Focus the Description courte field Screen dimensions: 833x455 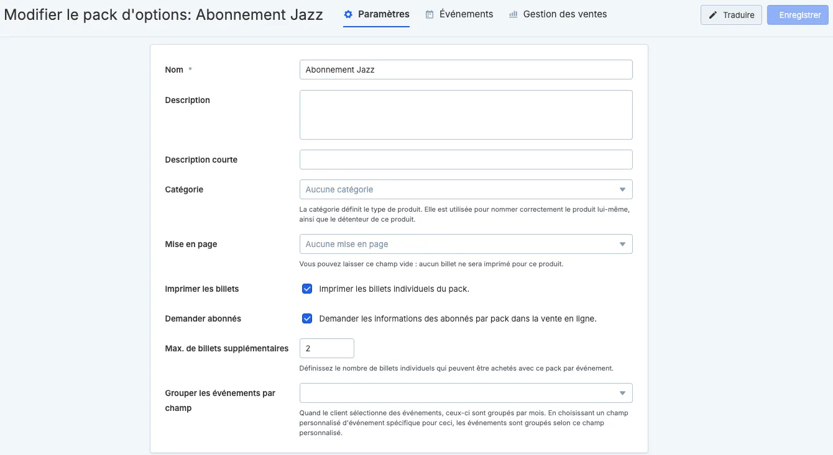(x=466, y=160)
